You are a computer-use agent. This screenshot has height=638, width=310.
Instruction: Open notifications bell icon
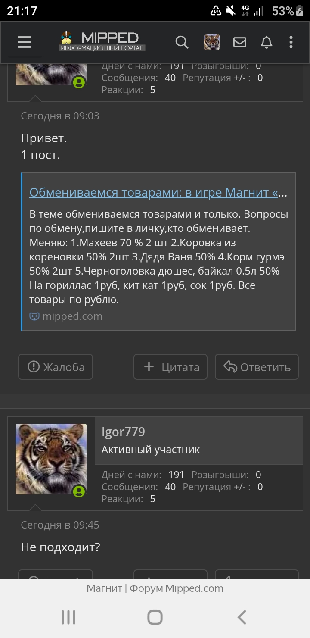point(267,42)
